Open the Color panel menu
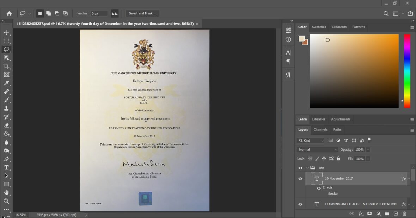Image resolution: width=416 pixels, height=218 pixels. 412,27
